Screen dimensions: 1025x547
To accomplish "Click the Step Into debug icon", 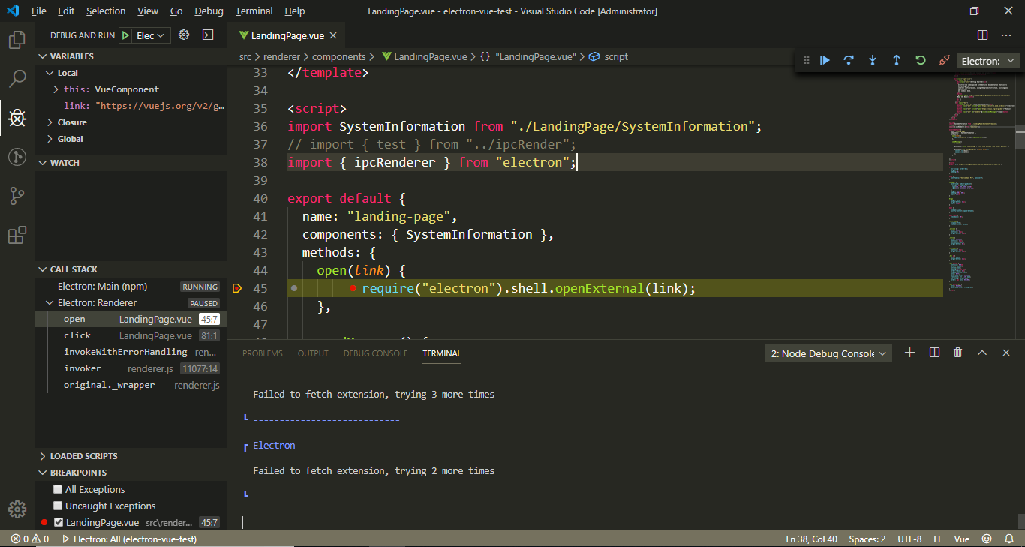I will pyautogui.click(x=873, y=60).
